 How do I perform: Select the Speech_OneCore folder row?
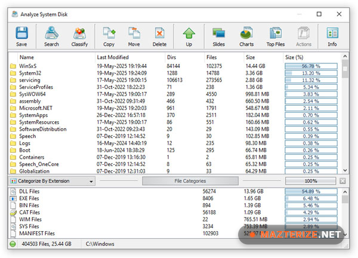[x=174, y=164]
